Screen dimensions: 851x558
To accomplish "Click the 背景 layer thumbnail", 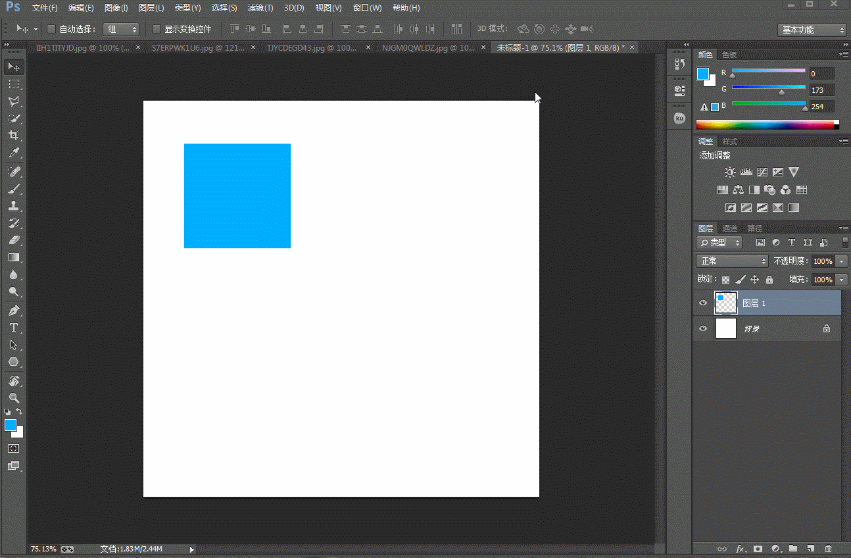I will click(x=725, y=328).
